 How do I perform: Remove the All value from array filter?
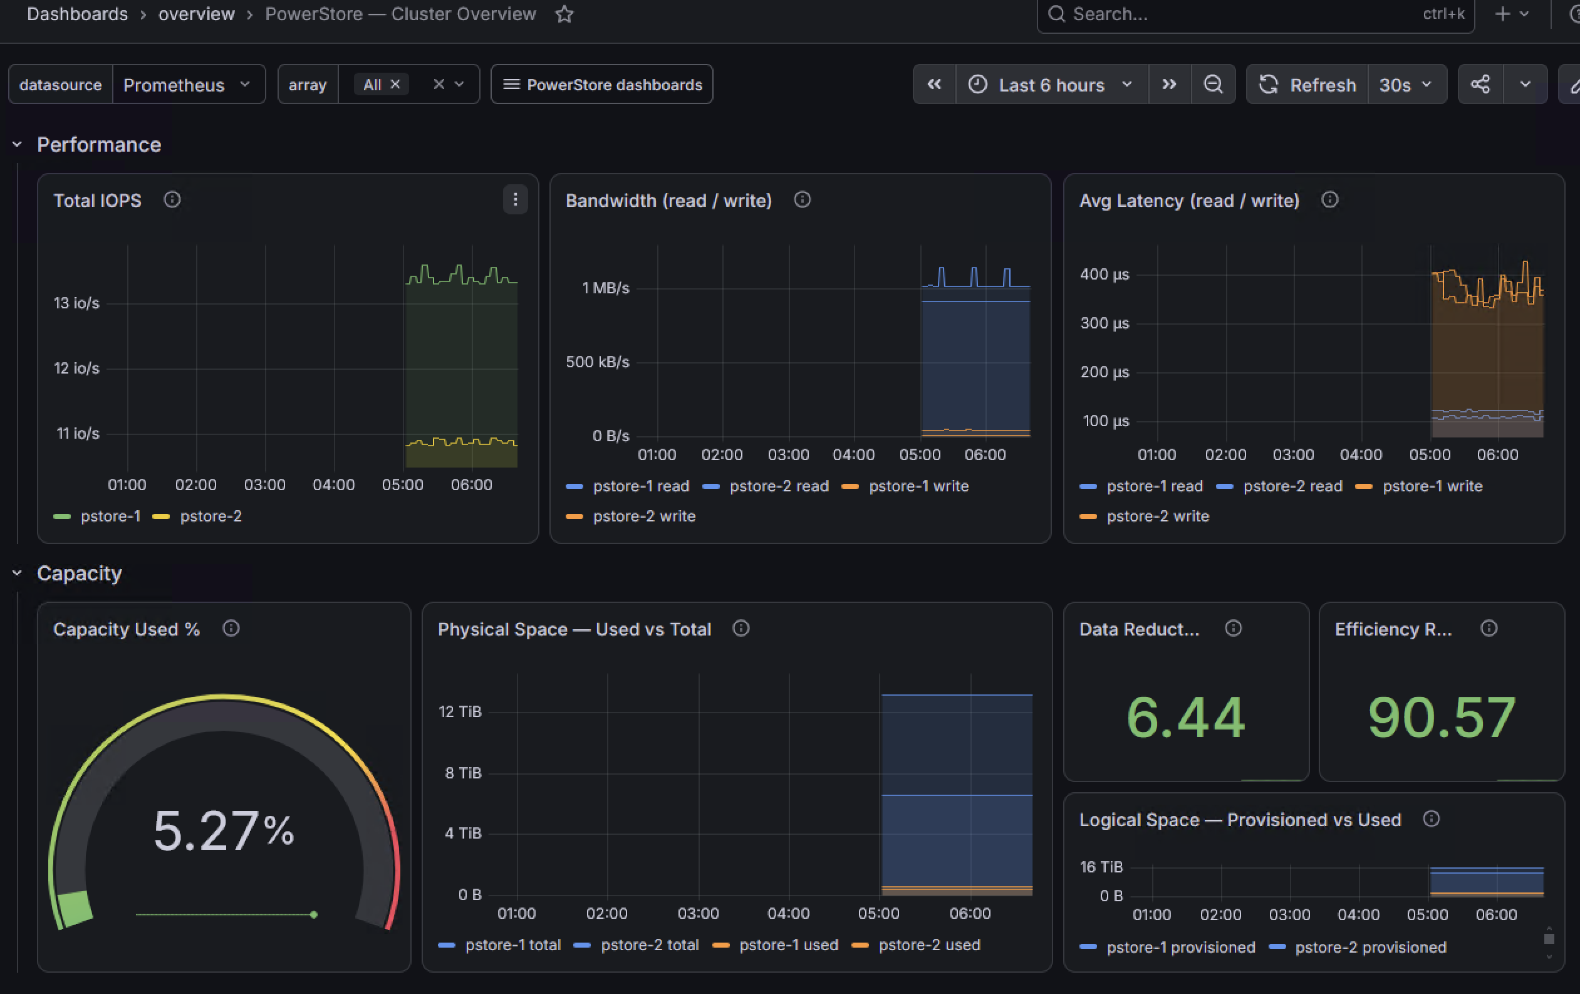[x=396, y=84]
